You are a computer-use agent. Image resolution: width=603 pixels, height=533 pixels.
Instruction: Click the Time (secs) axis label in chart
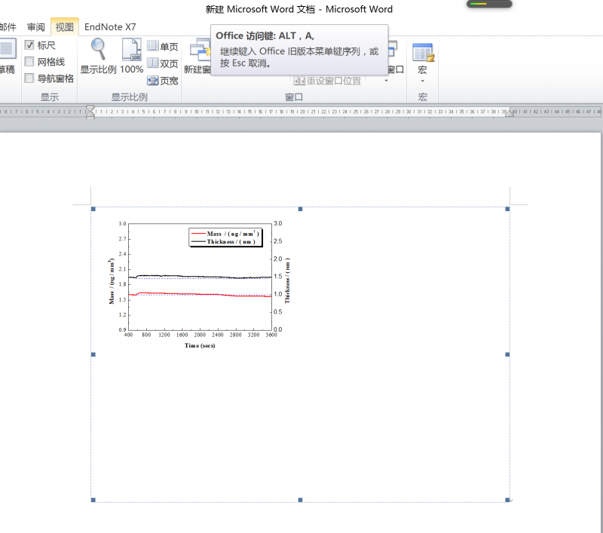(x=200, y=345)
